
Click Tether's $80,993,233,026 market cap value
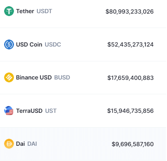[x=130, y=12]
